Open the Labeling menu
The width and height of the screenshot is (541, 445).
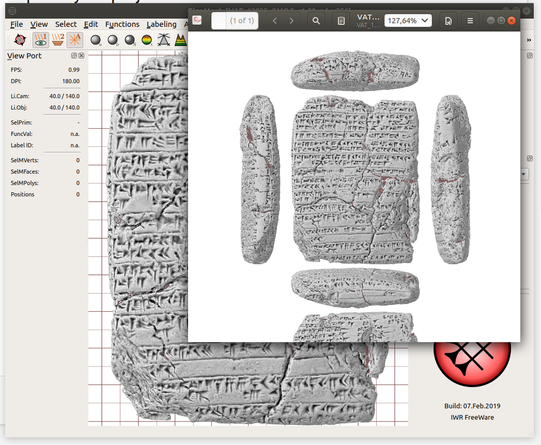[161, 24]
